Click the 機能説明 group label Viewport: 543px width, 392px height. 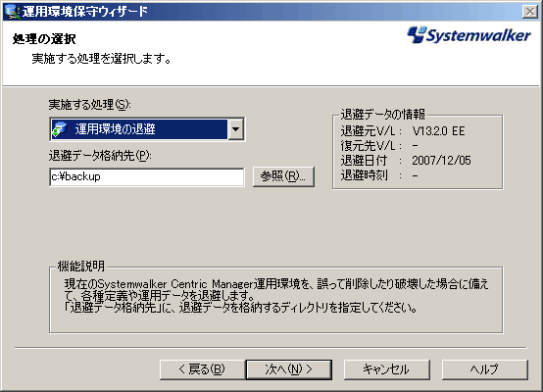(x=81, y=266)
